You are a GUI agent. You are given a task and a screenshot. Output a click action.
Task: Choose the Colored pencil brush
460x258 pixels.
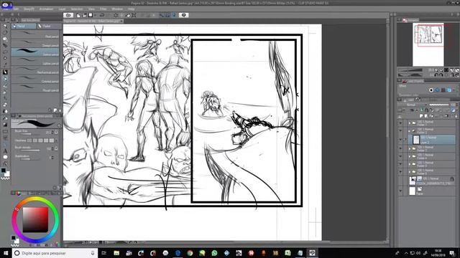point(35,80)
